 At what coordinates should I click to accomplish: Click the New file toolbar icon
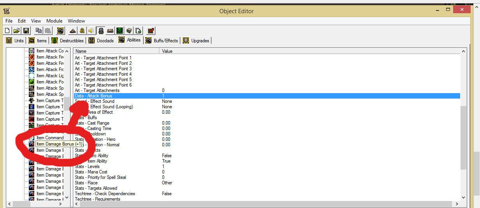point(7,30)
